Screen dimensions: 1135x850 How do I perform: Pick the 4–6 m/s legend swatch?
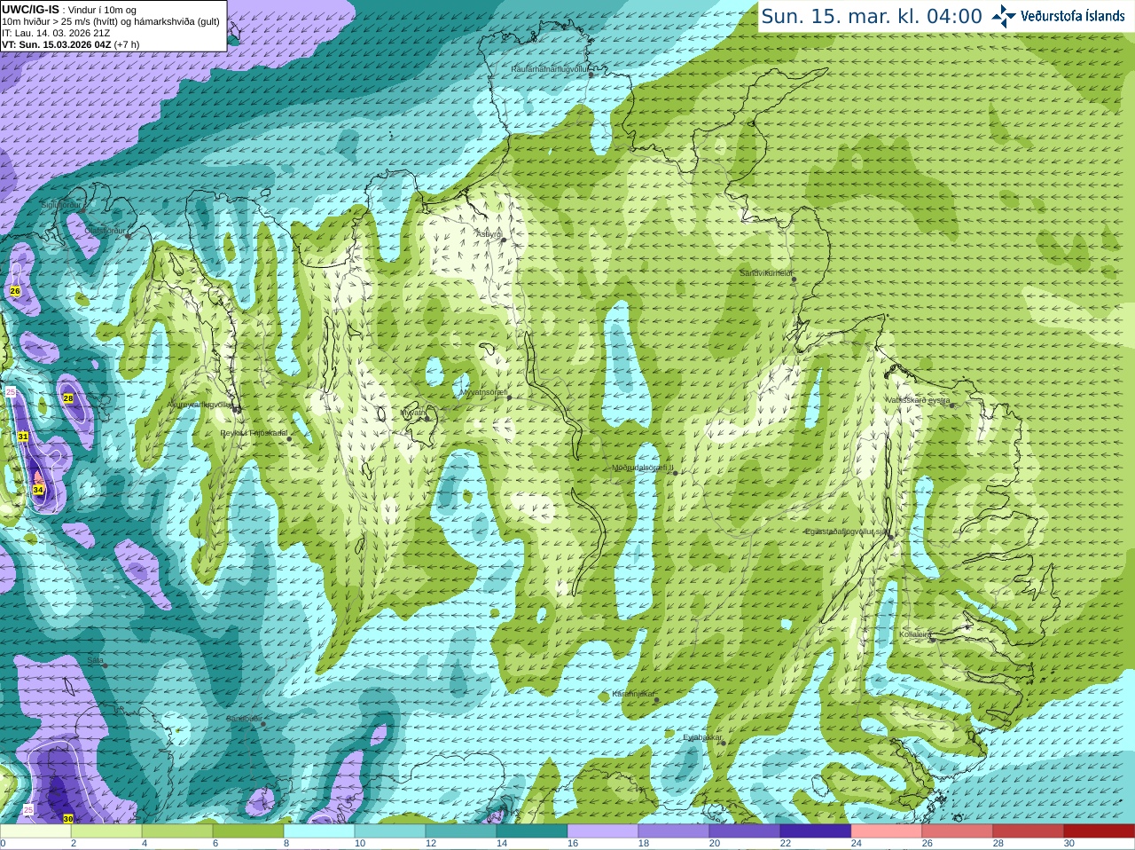tap(177, 831)
